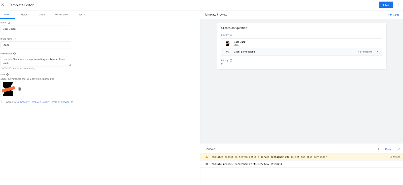The width and height of the screenshot is (403, 185).
Task: Clear the console output
Action: coord(388,149)
